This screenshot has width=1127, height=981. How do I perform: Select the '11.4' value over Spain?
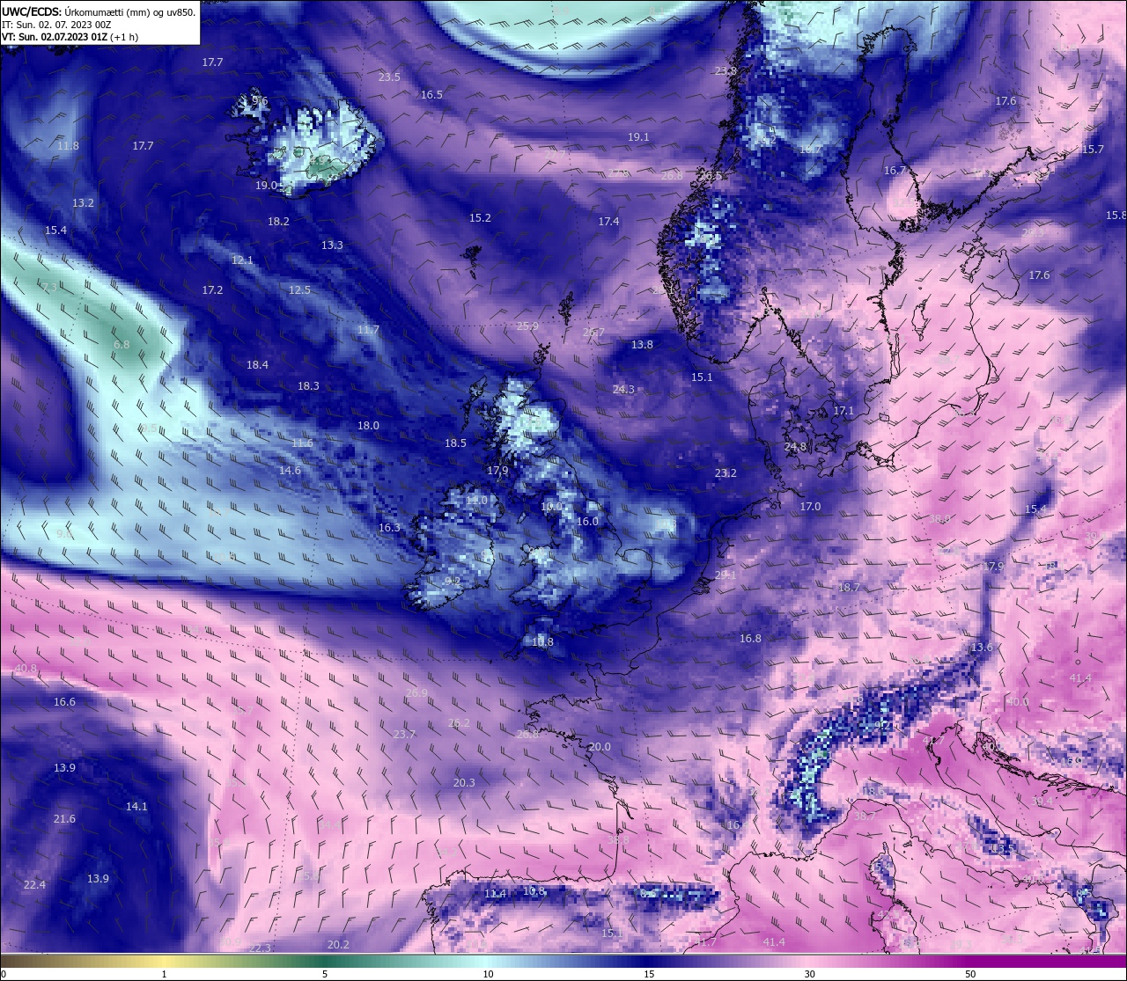[x=495, y=894]
